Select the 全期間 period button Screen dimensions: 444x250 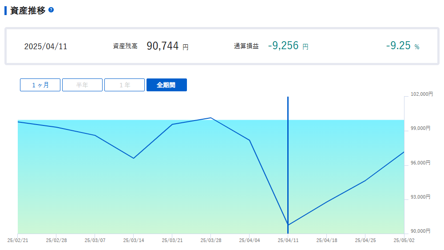click(x=166, y=85)
